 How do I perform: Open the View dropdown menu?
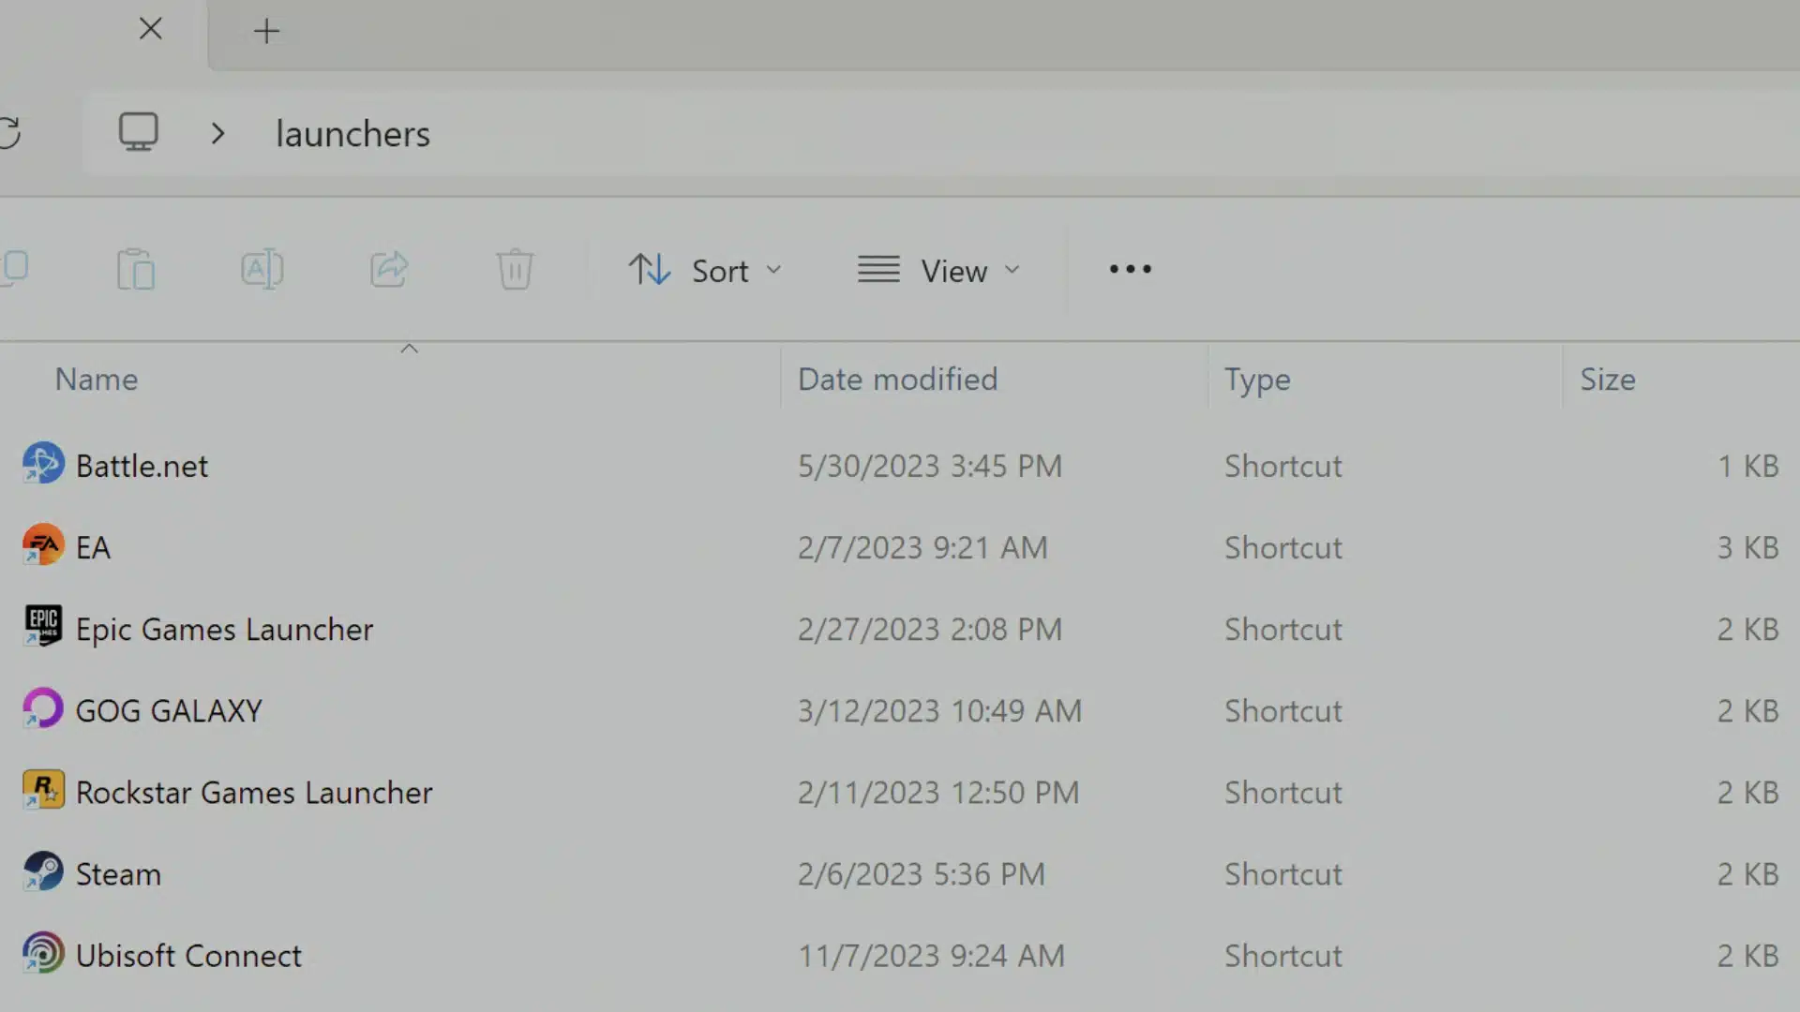pos(938,271)
